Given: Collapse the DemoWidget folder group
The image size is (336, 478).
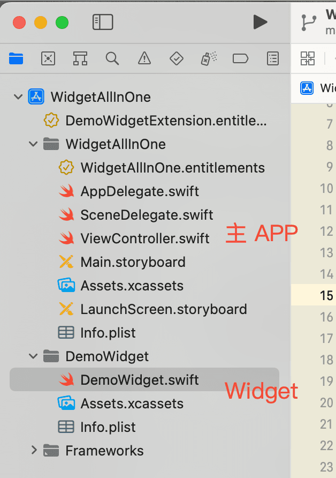Looking at the screenshot, I should [33, 356].
